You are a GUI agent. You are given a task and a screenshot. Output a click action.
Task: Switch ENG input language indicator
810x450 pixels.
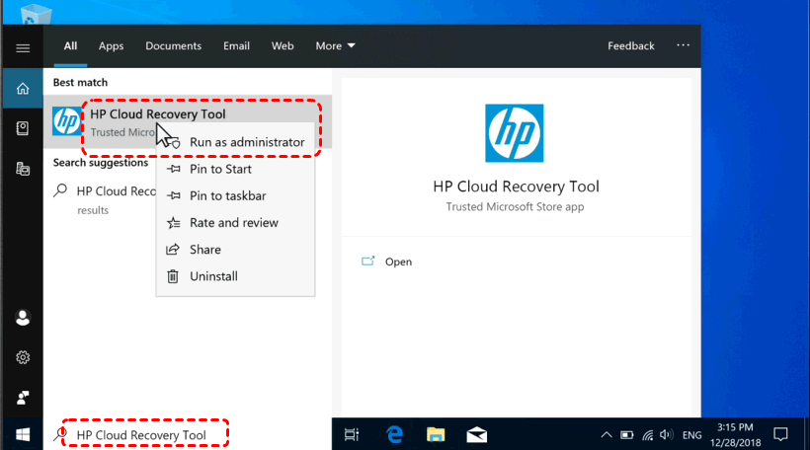point(691,435)
